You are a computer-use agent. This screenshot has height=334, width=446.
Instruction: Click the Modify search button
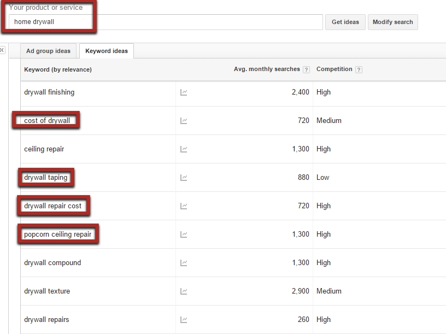392,22
